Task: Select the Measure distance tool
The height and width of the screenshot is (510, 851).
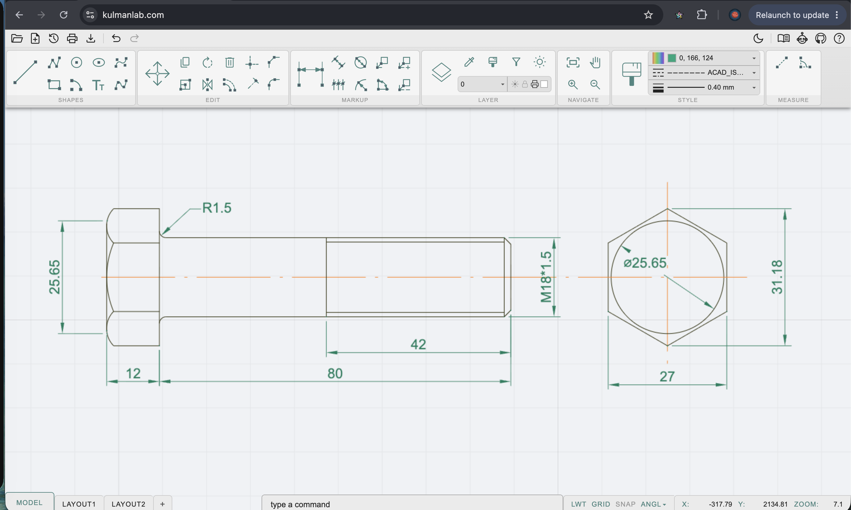Action: 782,62
